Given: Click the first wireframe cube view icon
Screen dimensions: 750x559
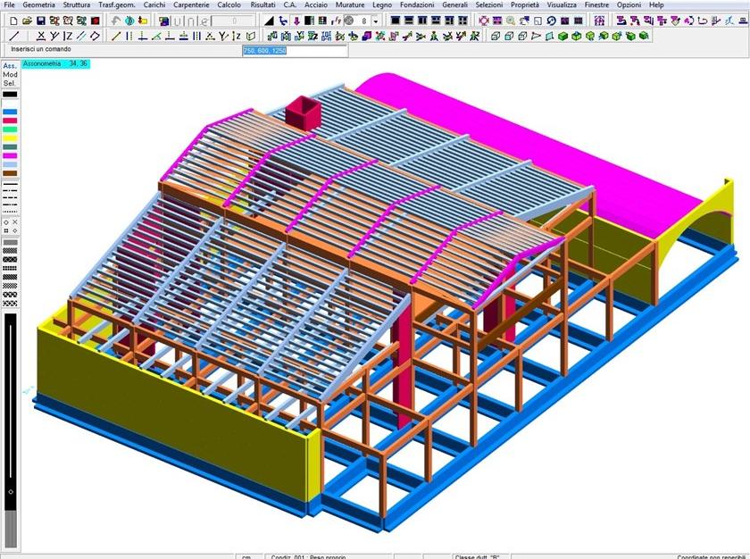Looking at the screenshot, I should [496, 36].
